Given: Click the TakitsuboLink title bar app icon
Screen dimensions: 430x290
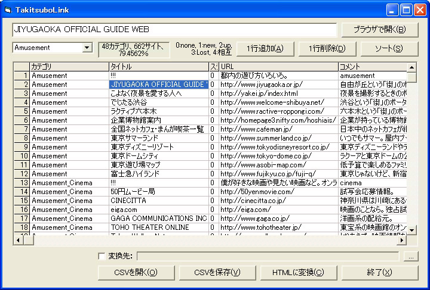Looking at the screenshot, I should pos(7,10).
